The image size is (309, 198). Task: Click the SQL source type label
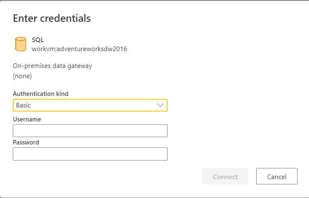point(38,40)
